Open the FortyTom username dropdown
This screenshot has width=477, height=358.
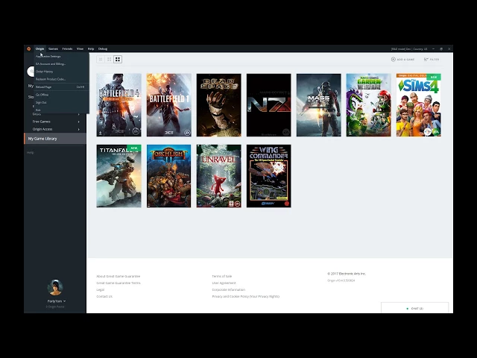coord(57,301)
